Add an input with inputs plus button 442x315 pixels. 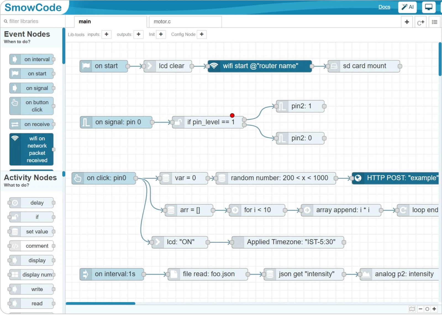(x=106, y=34)
